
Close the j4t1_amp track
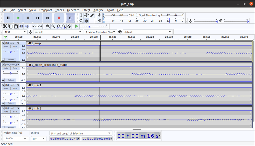[3, 43]
